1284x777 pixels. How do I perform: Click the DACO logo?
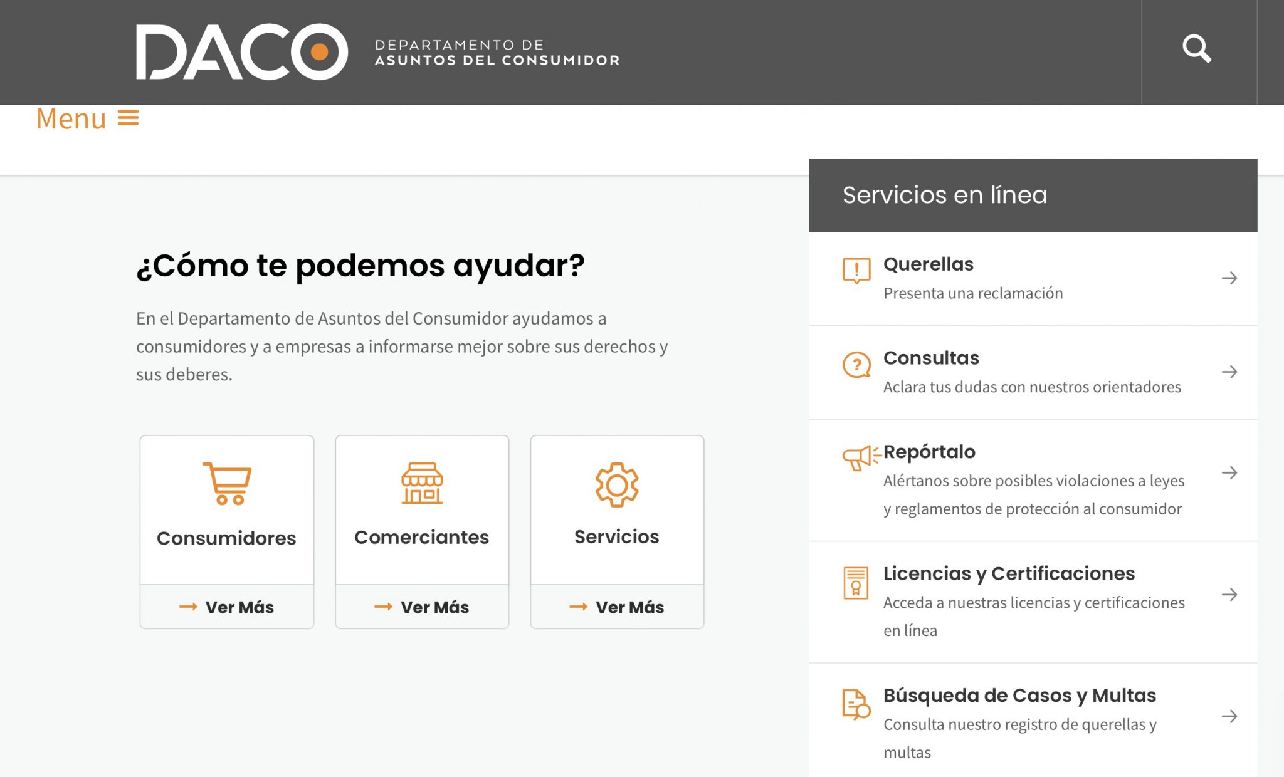pyautogui.click(x=241, y=53)
